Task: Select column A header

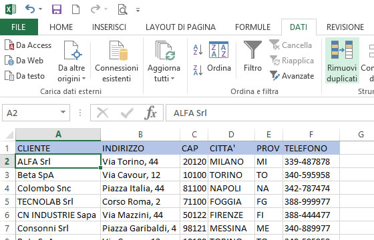Action: click(x=58, y=135)
